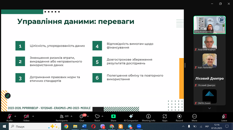Show Meeting info
The height and width of the screenshot is (130, 233).
coord(149,118)
